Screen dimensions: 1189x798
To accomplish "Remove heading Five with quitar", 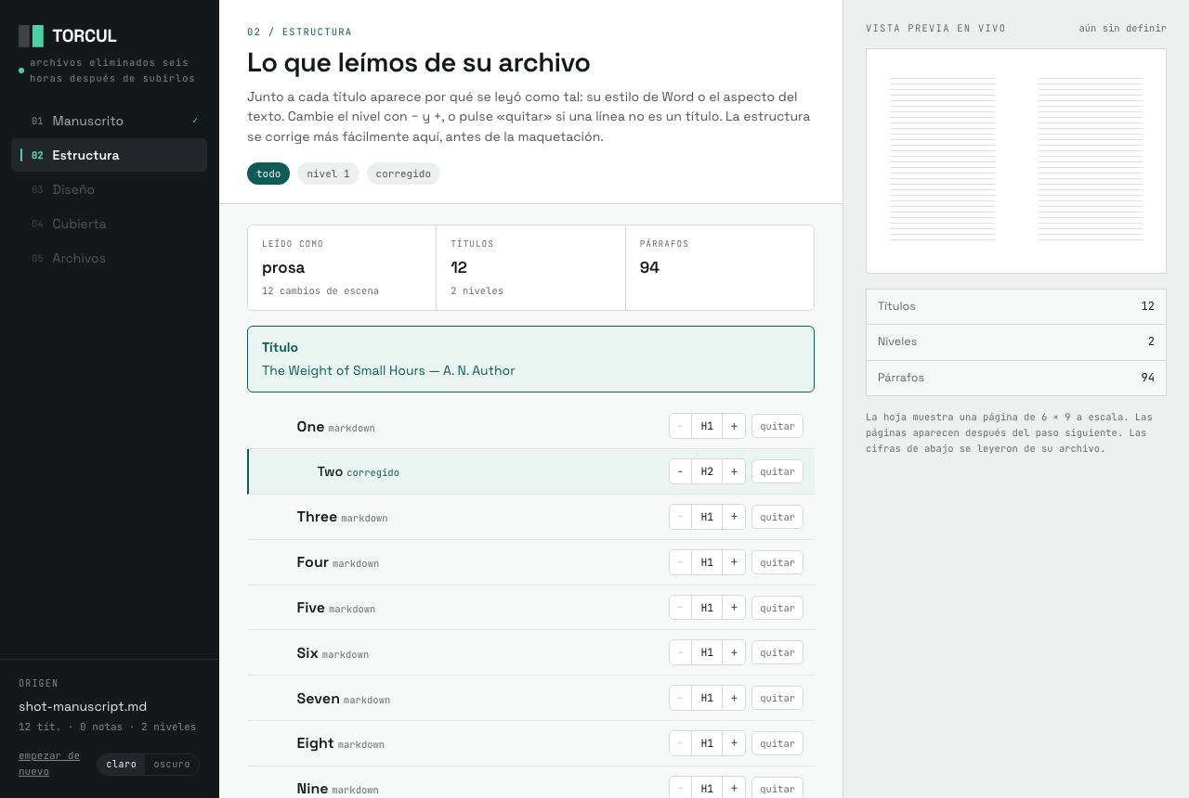I will [x=777, y=608].
